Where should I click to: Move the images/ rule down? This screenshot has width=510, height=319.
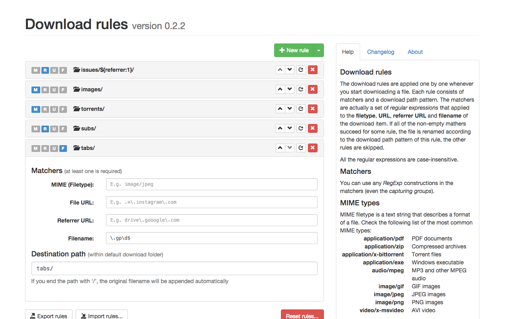click(290, 89)
